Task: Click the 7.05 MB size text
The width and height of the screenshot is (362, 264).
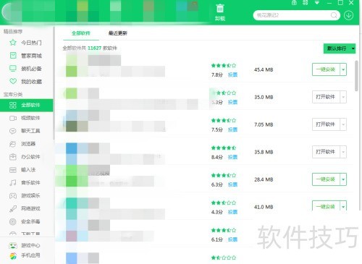Action: [264, 125]
